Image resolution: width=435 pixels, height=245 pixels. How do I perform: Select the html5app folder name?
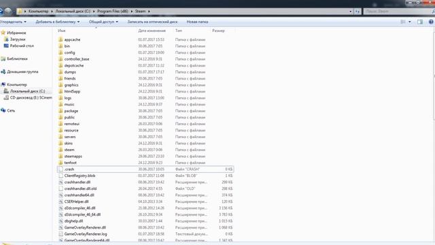click(x=72, y=91)
